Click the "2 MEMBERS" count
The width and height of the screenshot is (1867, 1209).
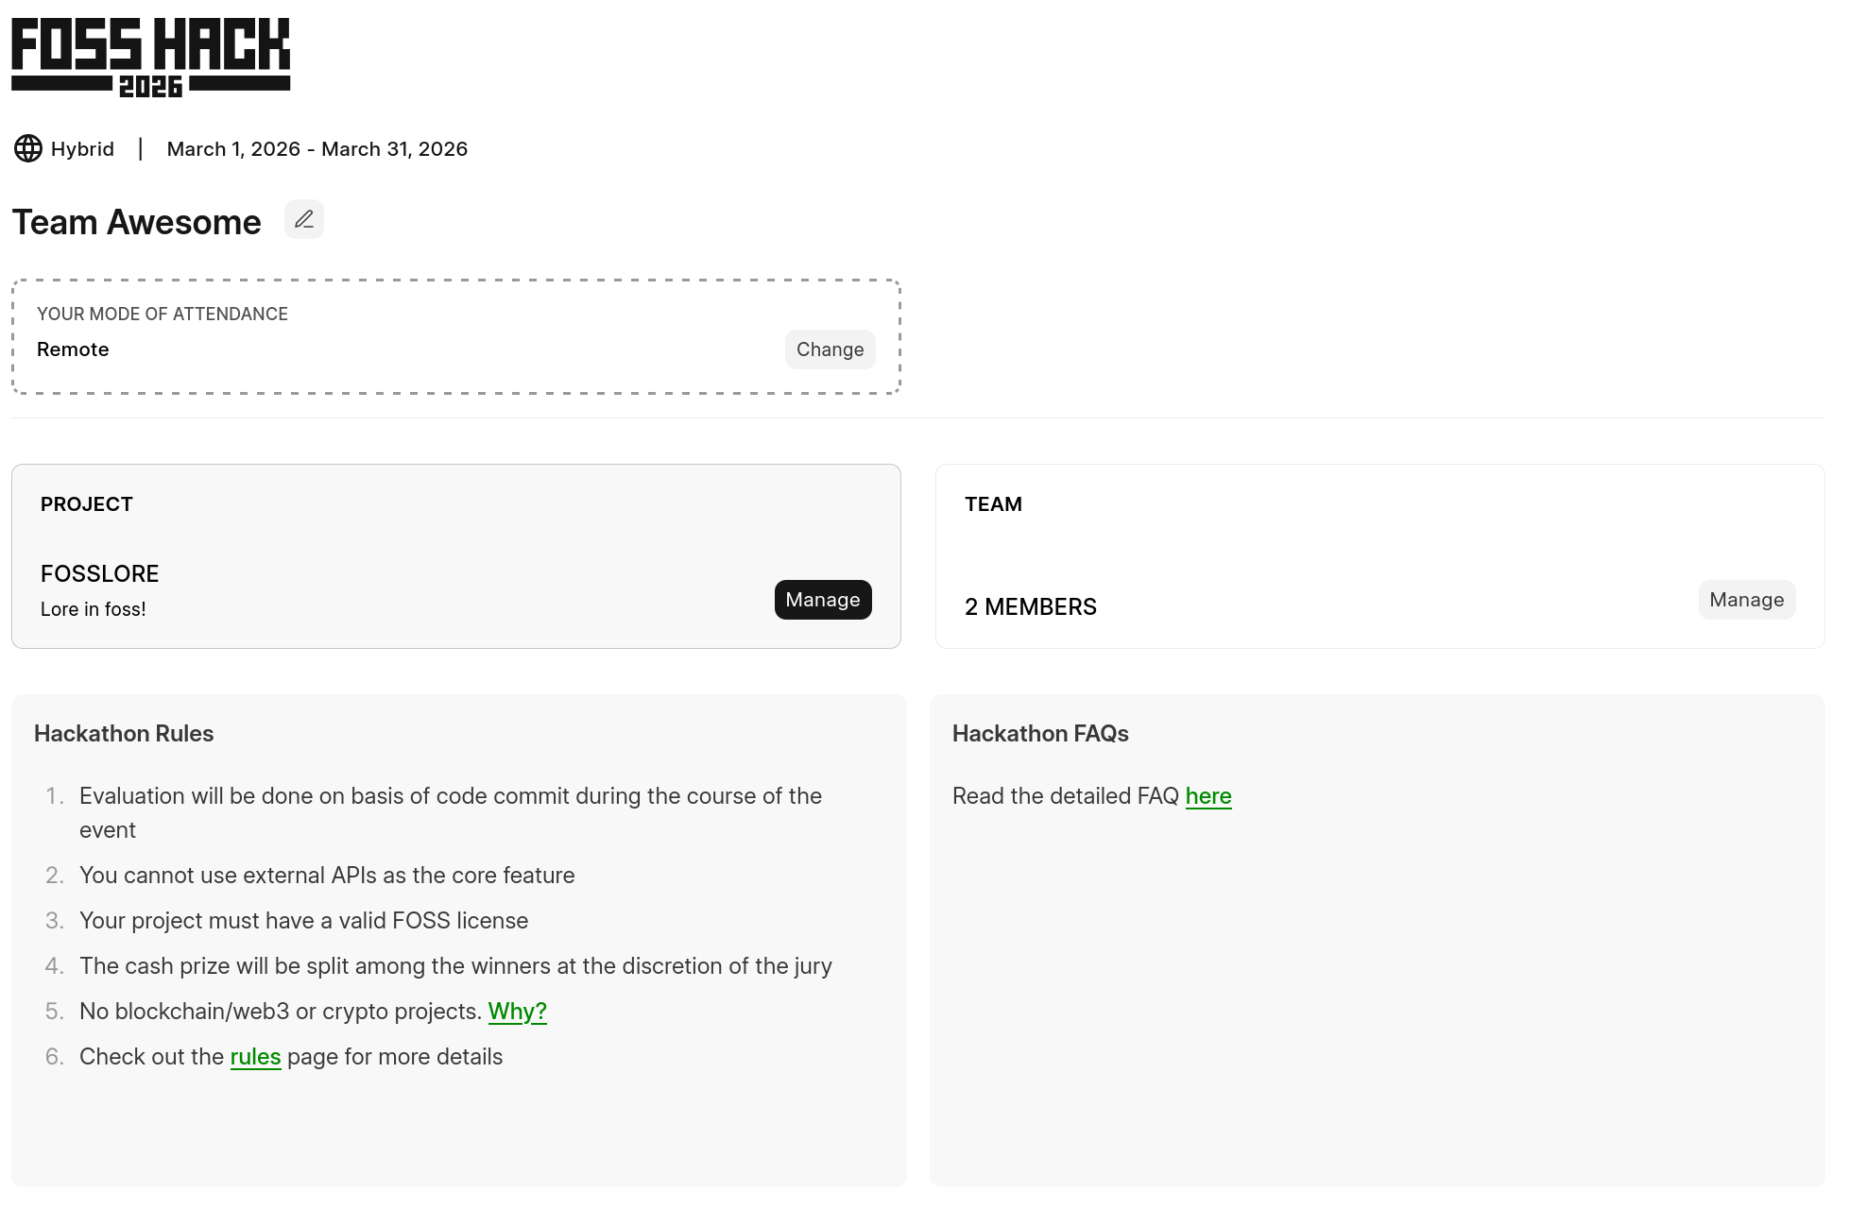(x=1030, y=607)
